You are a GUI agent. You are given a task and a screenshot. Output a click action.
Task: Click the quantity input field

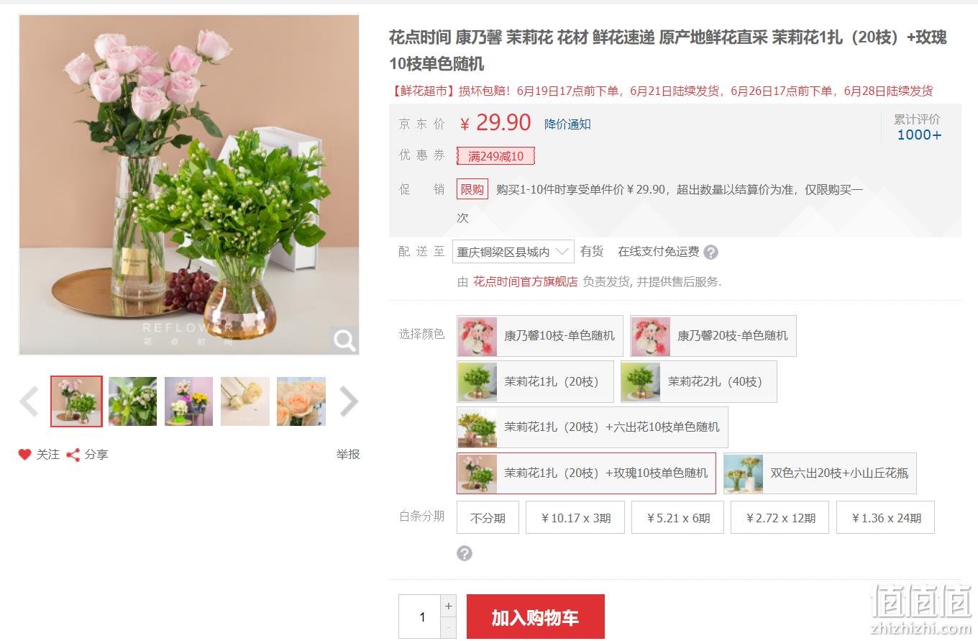click(x=422, y=617)
